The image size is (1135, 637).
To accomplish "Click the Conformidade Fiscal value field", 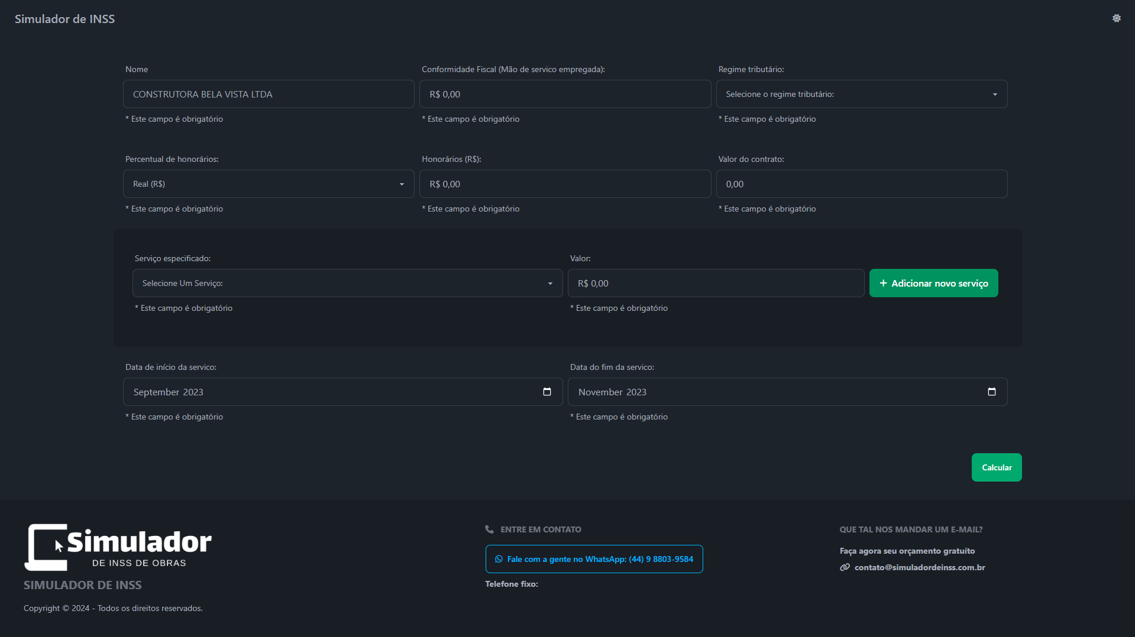I will (565, 94).
